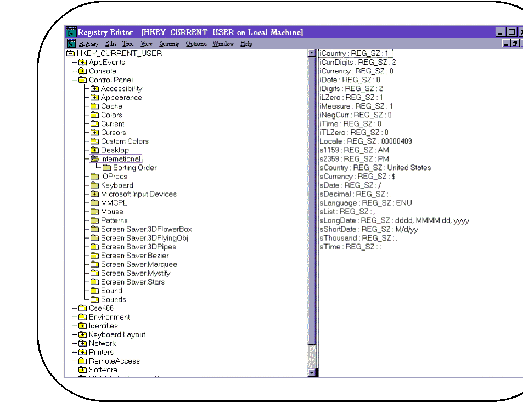
Task: Open the Registry menu
Action: click(x=88, y=43)
